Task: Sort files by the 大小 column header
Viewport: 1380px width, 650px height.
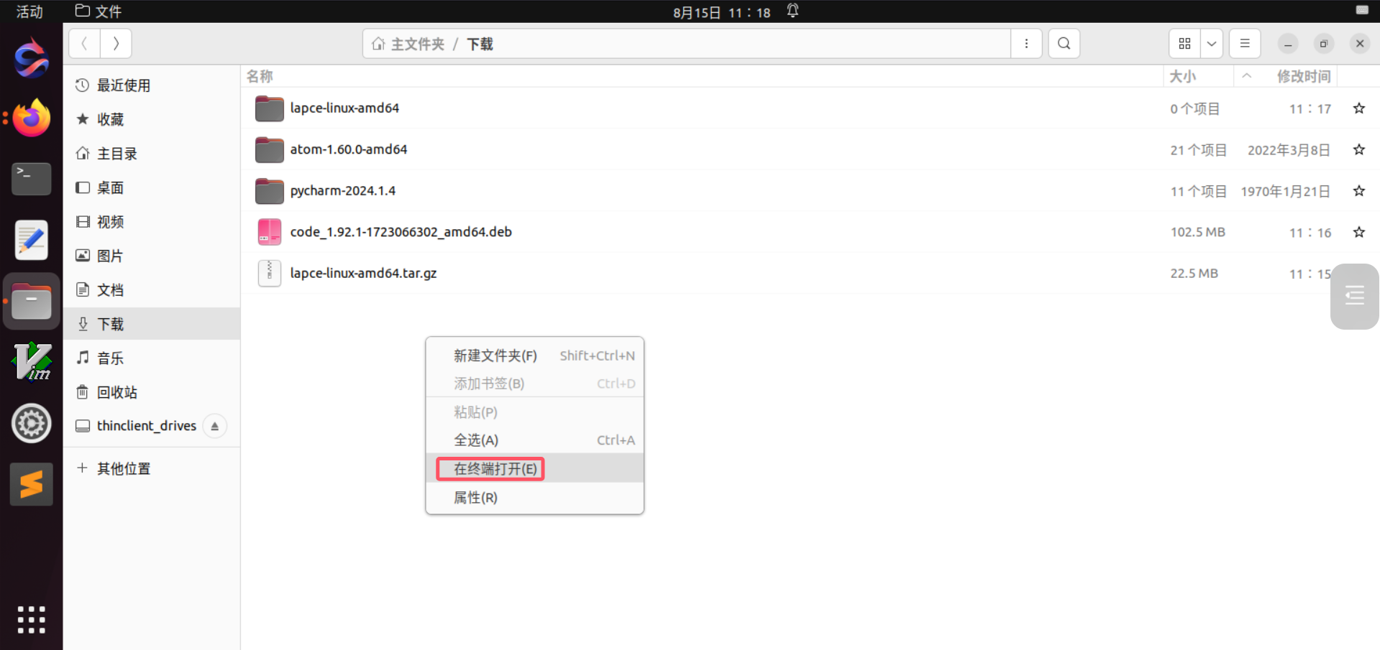Action: [x=1184, y=76]
